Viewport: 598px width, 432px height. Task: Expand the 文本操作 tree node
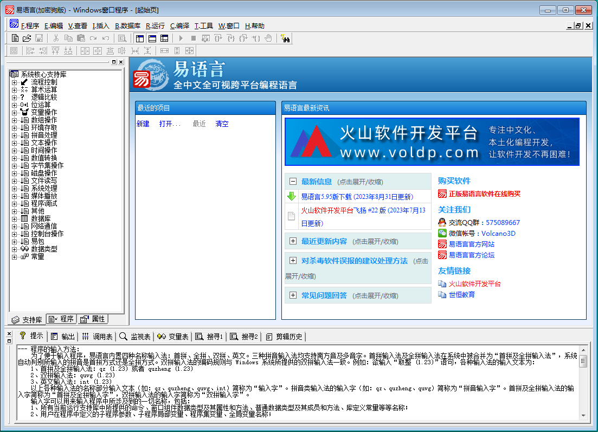(15, 143)
